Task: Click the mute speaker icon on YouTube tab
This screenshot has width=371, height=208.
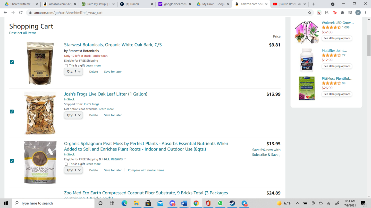Action: (x=299, y=4)
